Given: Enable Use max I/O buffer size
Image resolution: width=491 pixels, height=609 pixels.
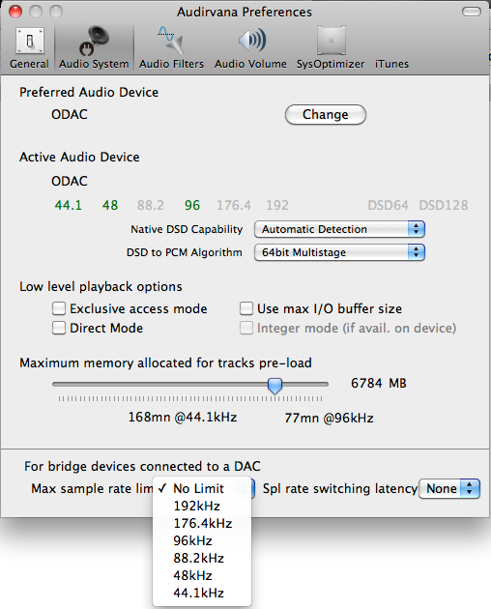Looking at the screenshot, I should [246, 308].
